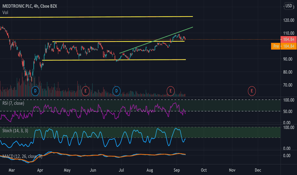The image size is (297, 175).
Task: Click the Dec label on time axis
Action: (258, 170)
